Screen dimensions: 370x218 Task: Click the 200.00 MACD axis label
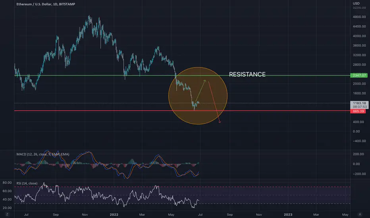(x=358, y=154)
